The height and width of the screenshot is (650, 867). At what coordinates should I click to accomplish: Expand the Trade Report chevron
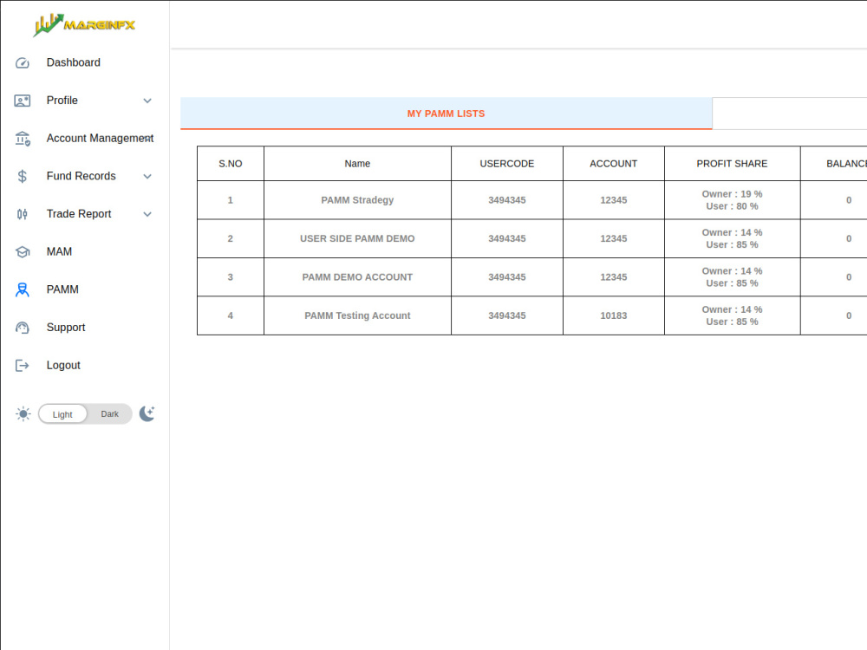pos(147,214)
